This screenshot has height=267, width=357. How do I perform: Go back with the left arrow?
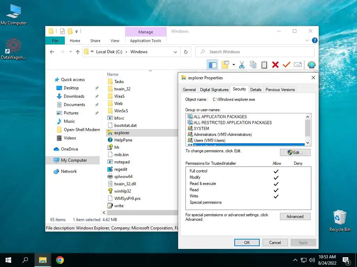(52, 52)
